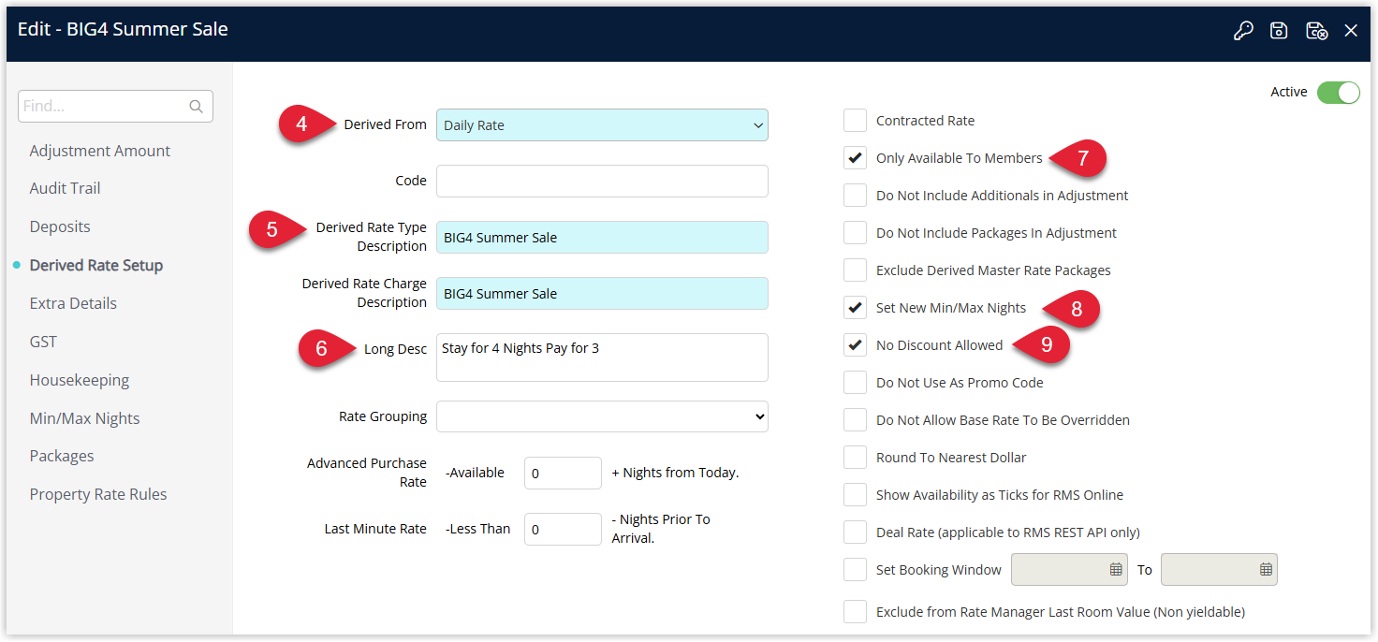This screenshot has height=642, width=1378.
Task: Enable Do Not Use As Promo Code
Action: pyautogui.click(x=855, y=383)
